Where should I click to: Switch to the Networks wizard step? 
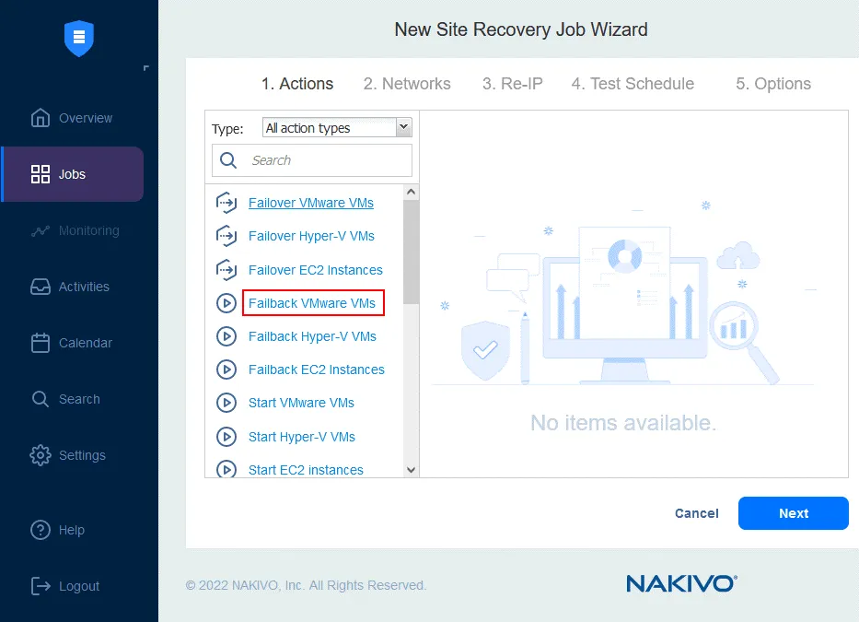click(x=407, y=84)
